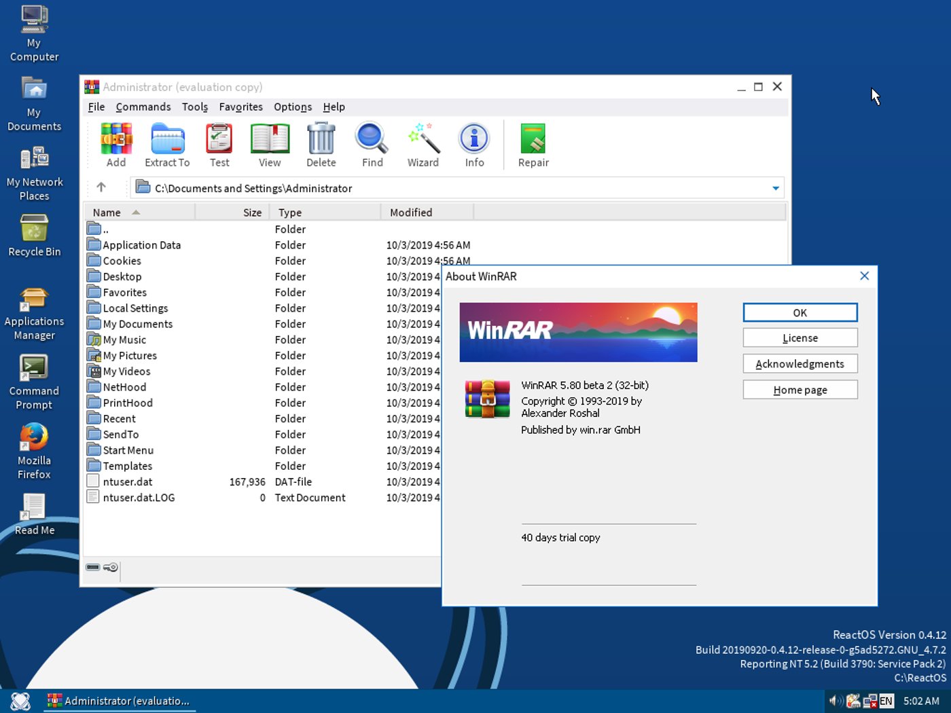951x713 pixels.
Task: Start the Wizard tool
Action: [x=423, y=144]
